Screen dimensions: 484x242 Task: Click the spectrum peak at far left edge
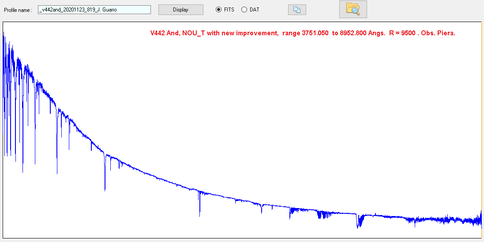4,40
